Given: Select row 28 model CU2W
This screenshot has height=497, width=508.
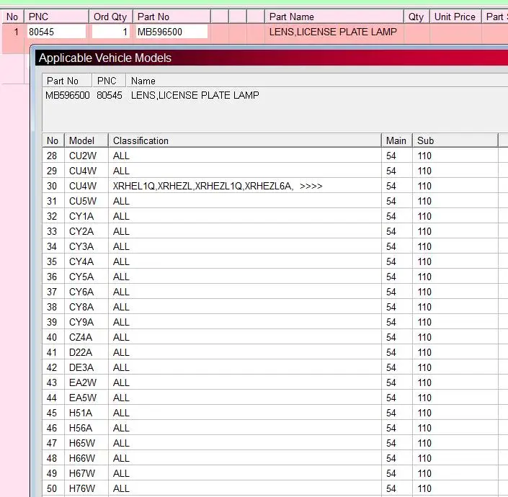Looking at the screenshot, I should 83,156.
